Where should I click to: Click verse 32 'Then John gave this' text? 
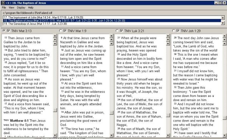(191, 87)
